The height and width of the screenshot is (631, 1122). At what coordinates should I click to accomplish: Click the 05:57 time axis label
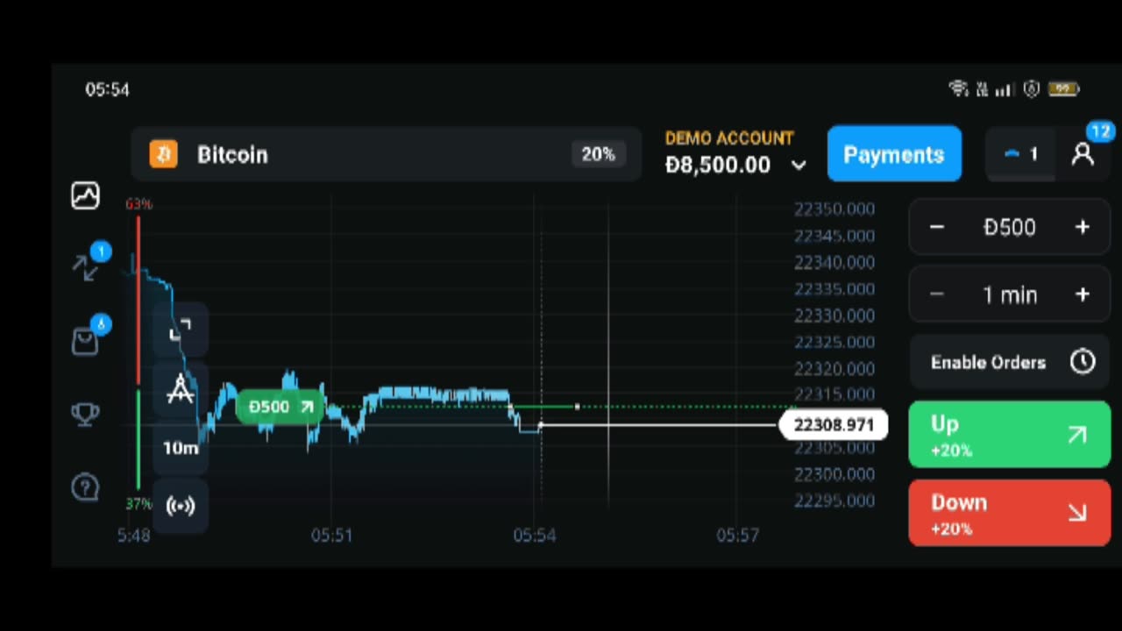[737, 535]
